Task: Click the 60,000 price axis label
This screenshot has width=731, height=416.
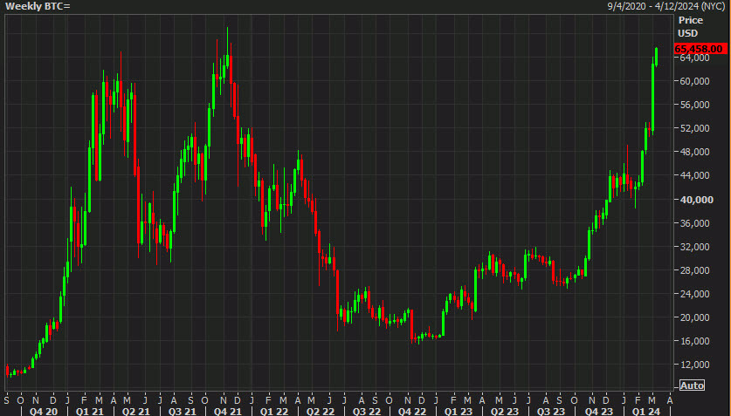Action: point(694,81)
